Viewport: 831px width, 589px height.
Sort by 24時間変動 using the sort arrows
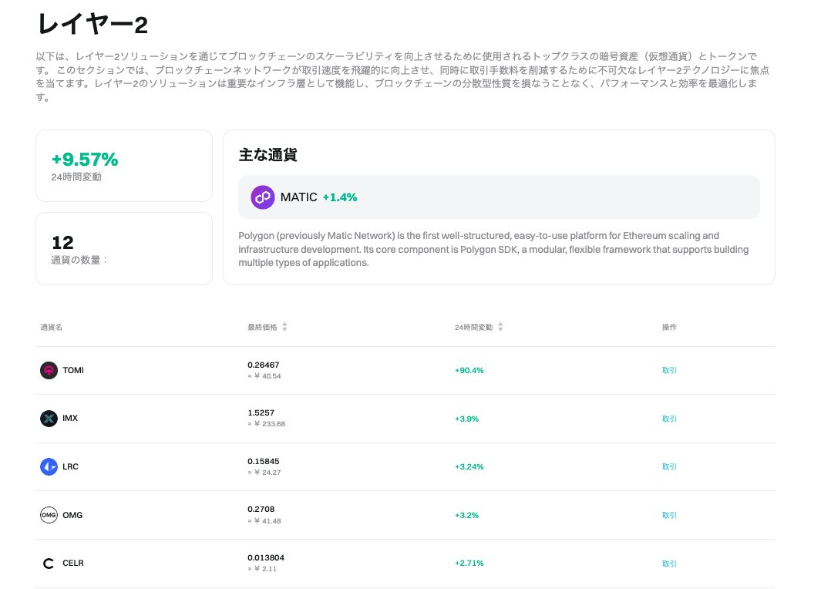tap(500, 327)
